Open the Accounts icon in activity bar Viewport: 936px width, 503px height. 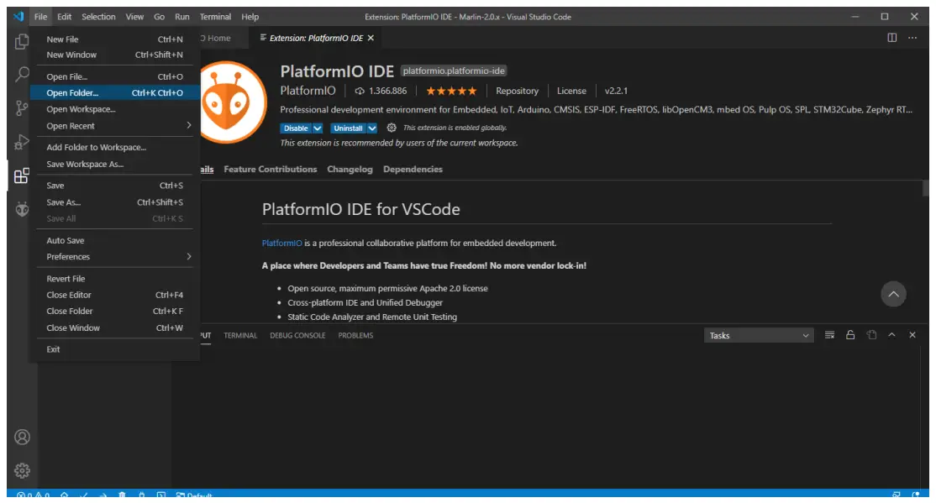[x=22, y=437]
